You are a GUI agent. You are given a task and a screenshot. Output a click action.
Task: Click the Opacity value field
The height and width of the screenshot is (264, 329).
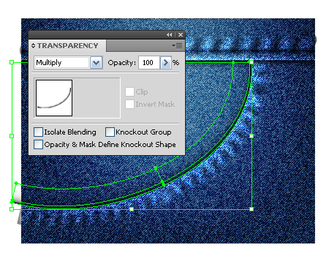coord(149,63)
